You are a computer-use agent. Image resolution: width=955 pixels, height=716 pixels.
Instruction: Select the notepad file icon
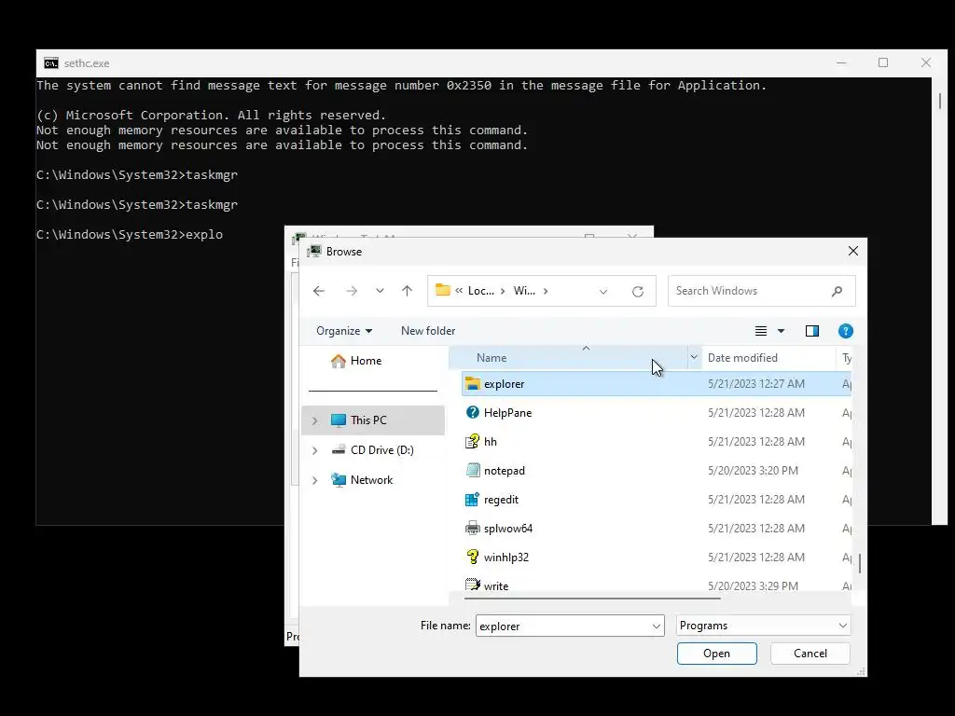click(473, 470)
